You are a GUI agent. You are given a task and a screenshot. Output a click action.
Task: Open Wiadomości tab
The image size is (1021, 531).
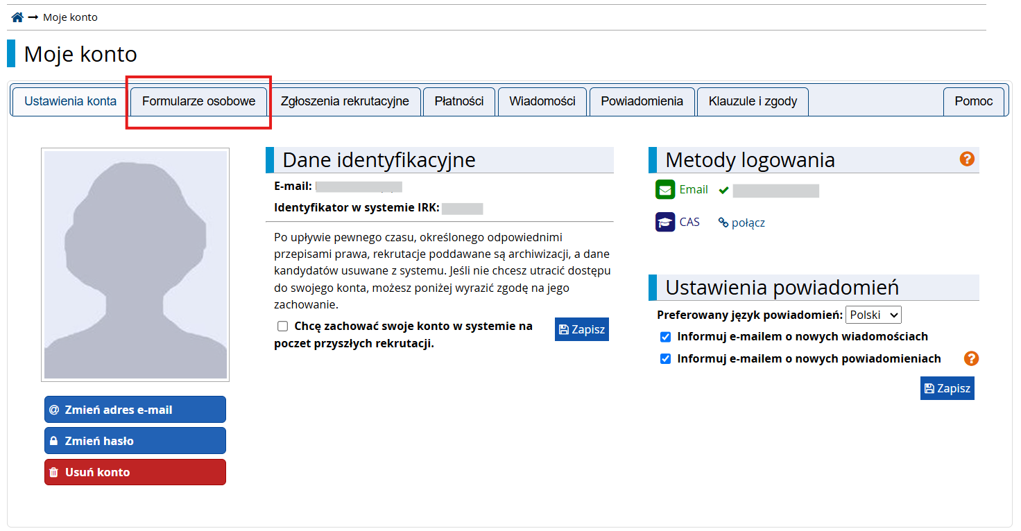point(542,101)
